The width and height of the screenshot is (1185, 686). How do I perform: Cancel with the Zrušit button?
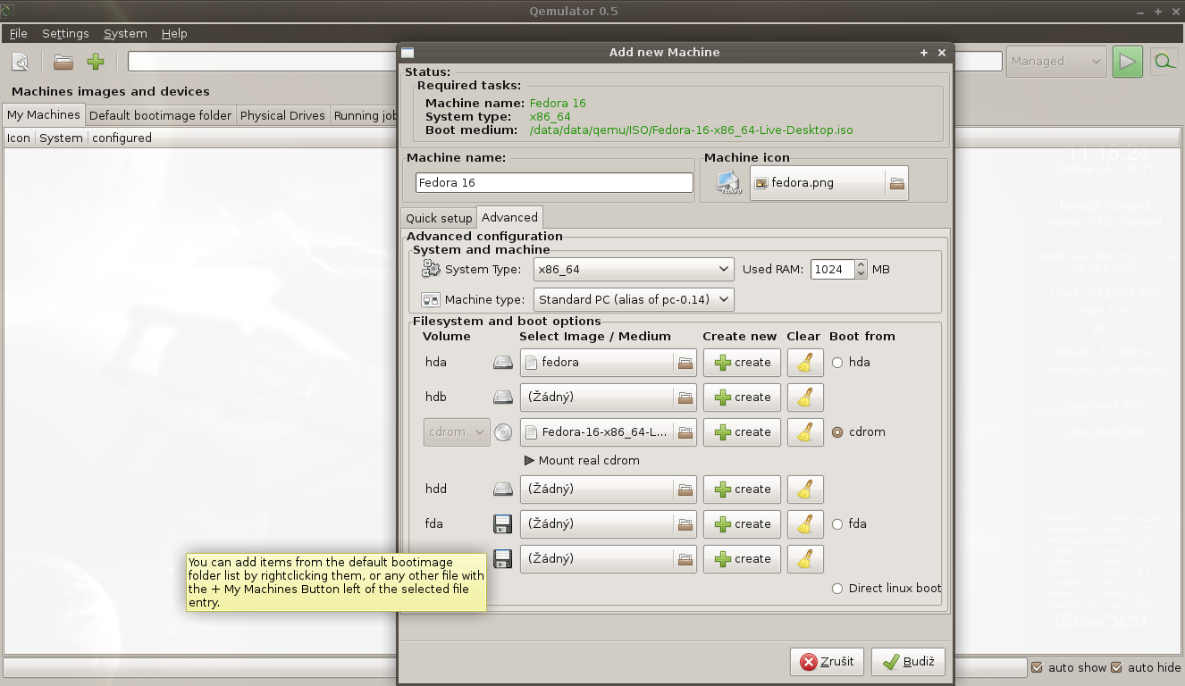click(827, 662)
